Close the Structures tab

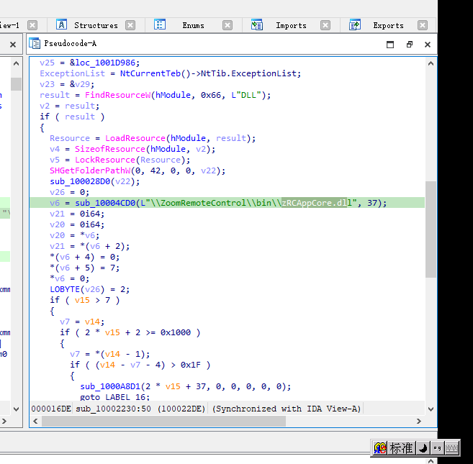pos(130,25)
